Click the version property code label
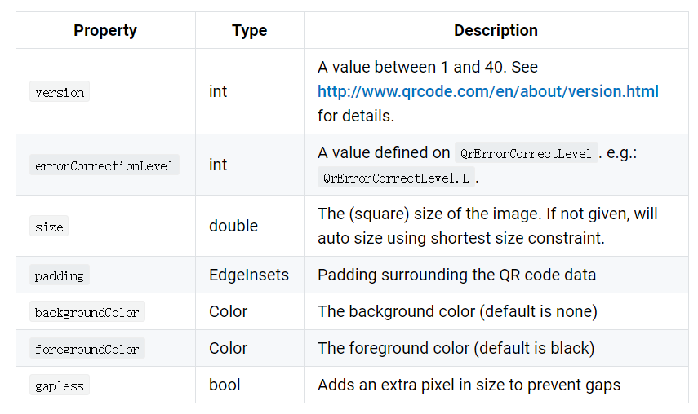 [60, 91]
